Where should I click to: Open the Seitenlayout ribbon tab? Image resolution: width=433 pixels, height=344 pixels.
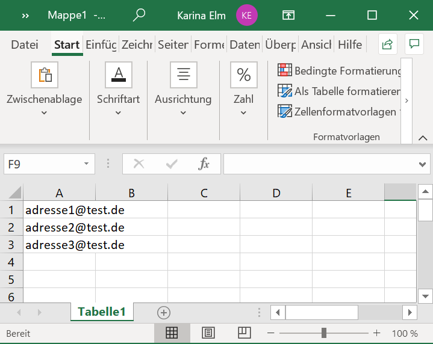[x=173, y=45]
